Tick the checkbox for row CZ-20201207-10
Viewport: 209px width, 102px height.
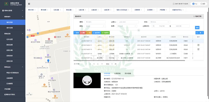click(76, 54)
